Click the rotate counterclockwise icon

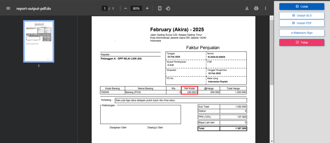[x=168, y=8]
